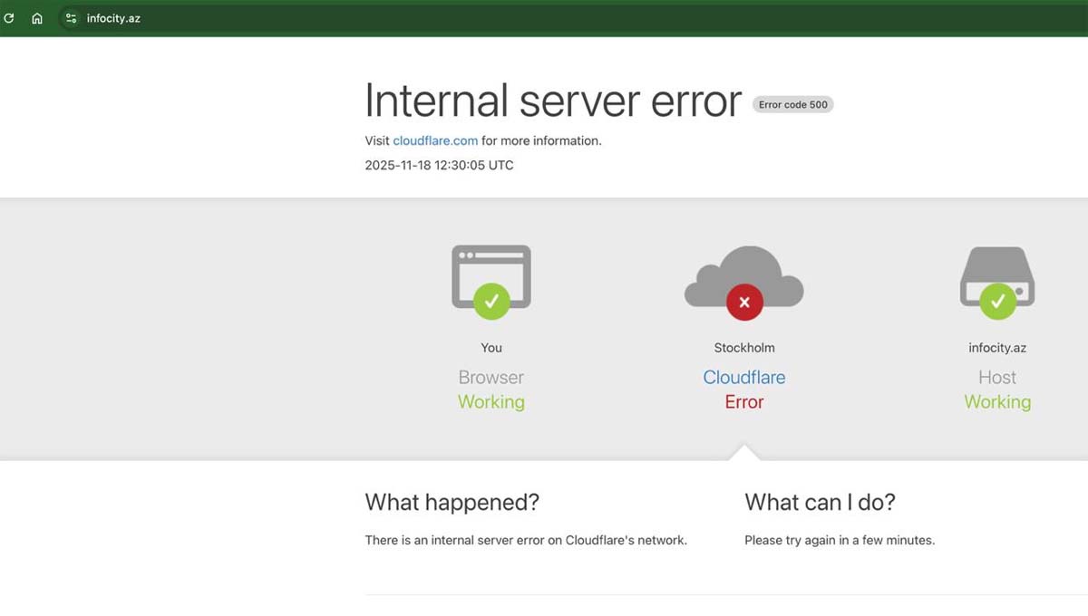Screen dimensions: 1088x616
Task: Click the Browser Working status text
Action: pos(491,402)
